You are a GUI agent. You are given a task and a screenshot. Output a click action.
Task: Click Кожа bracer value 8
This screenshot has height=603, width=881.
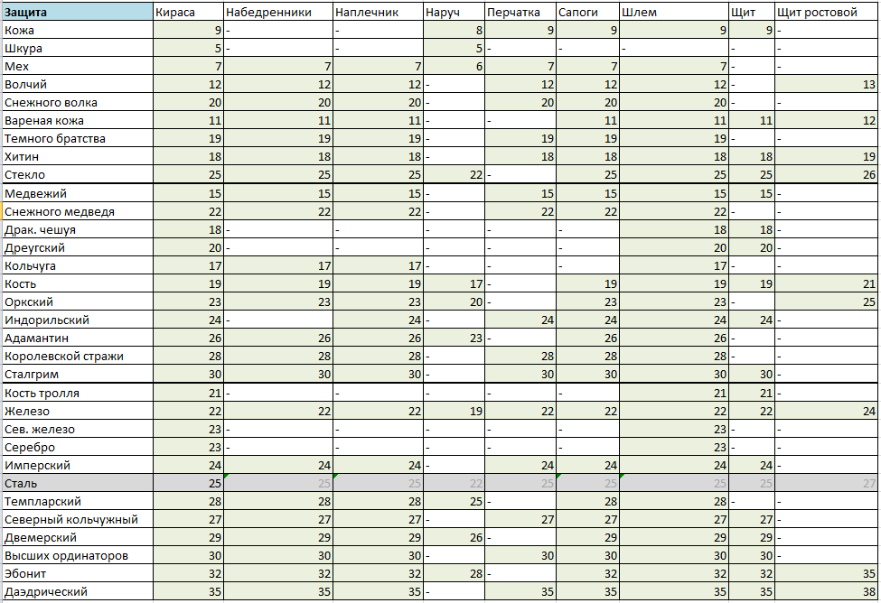(x=454, y=31)
